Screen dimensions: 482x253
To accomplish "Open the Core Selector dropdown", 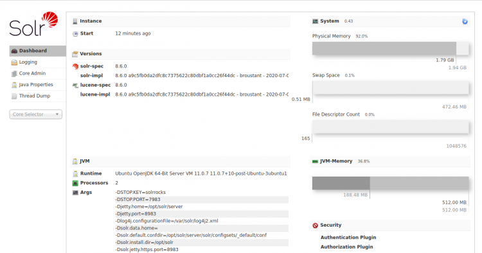I will pos(35,114).
